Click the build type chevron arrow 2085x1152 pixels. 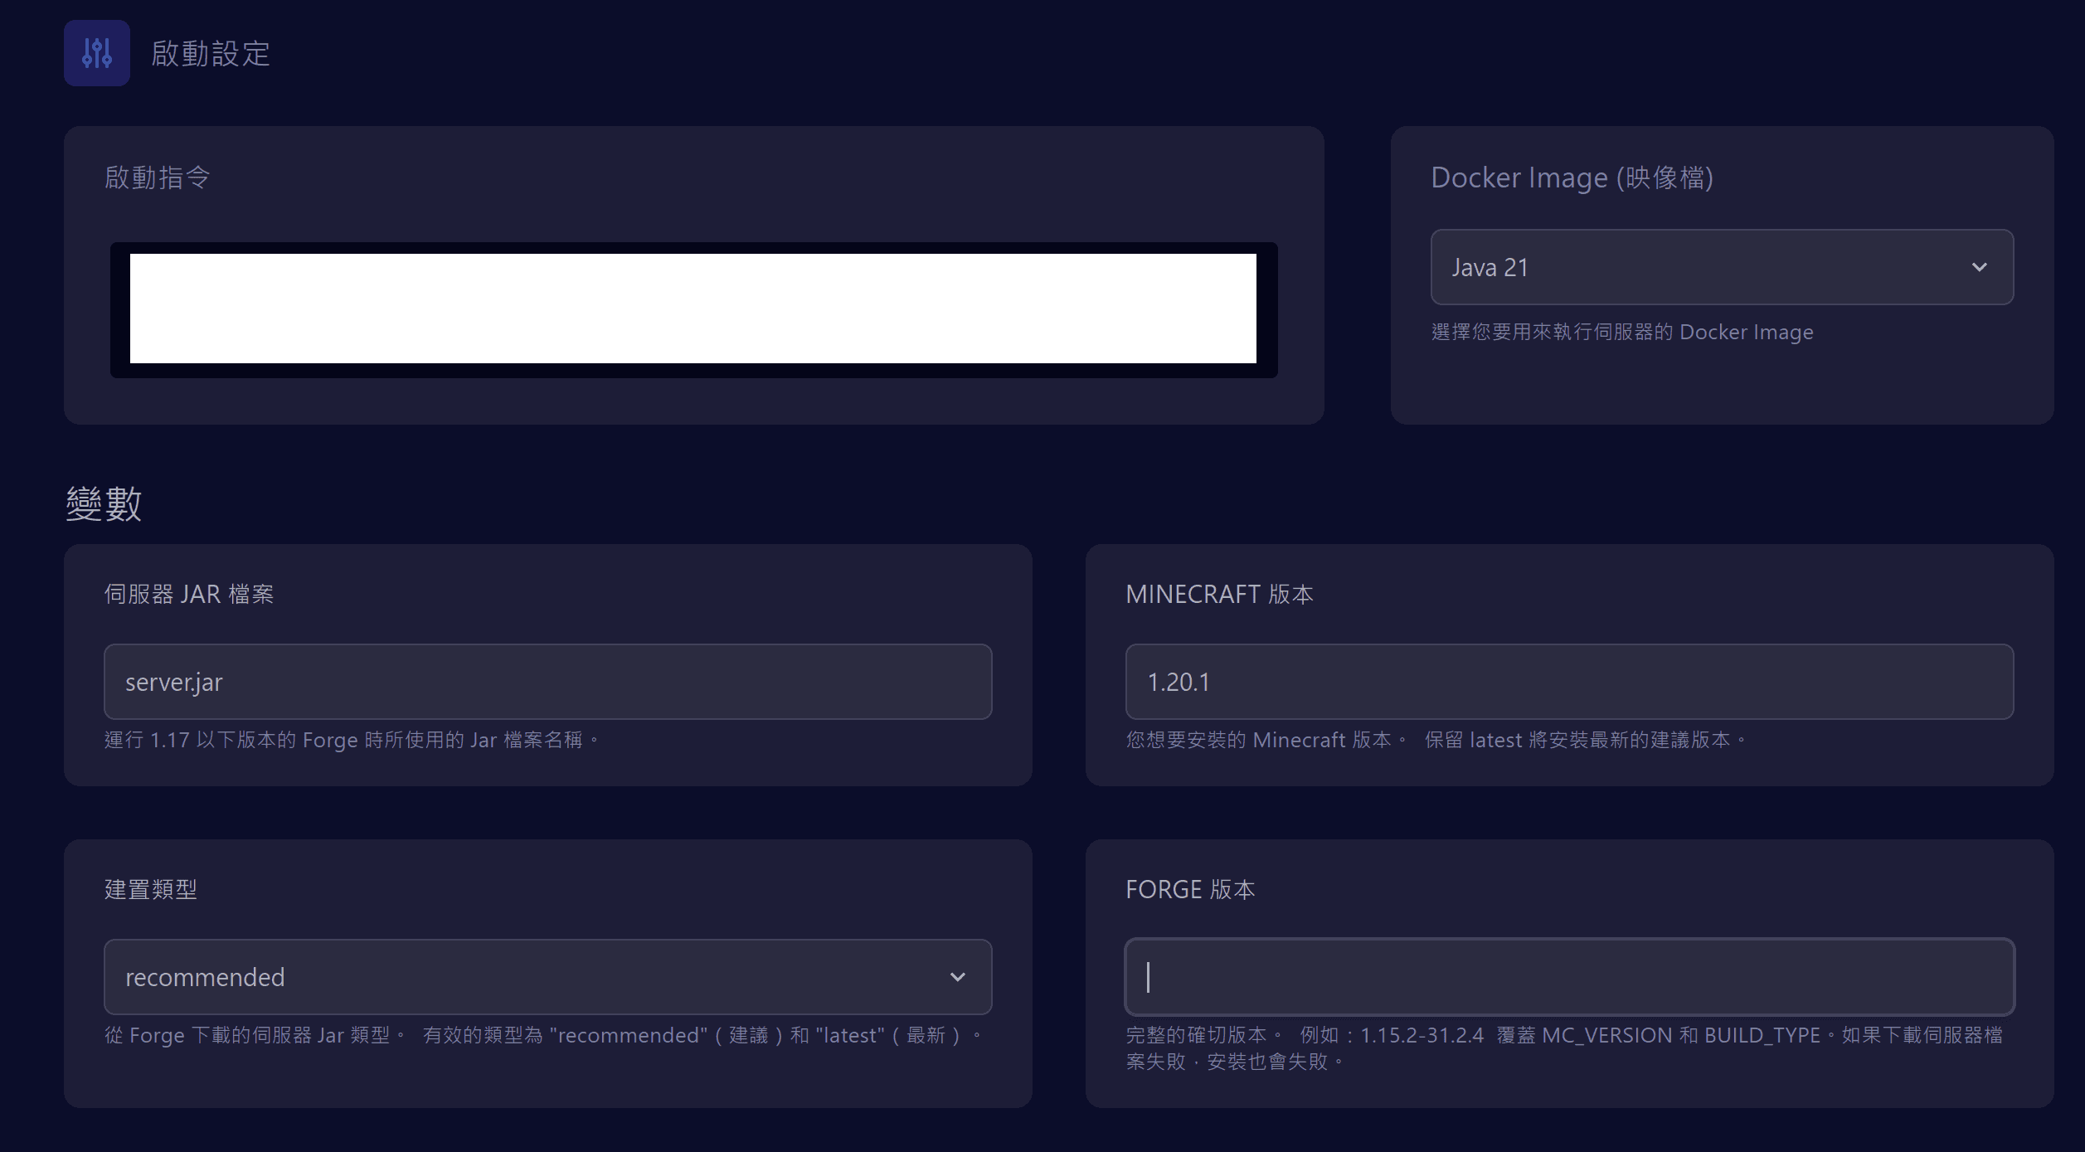point(957,977)
